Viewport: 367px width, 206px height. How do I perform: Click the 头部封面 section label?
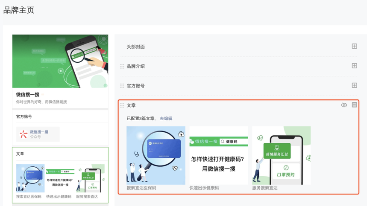[136, 47]
